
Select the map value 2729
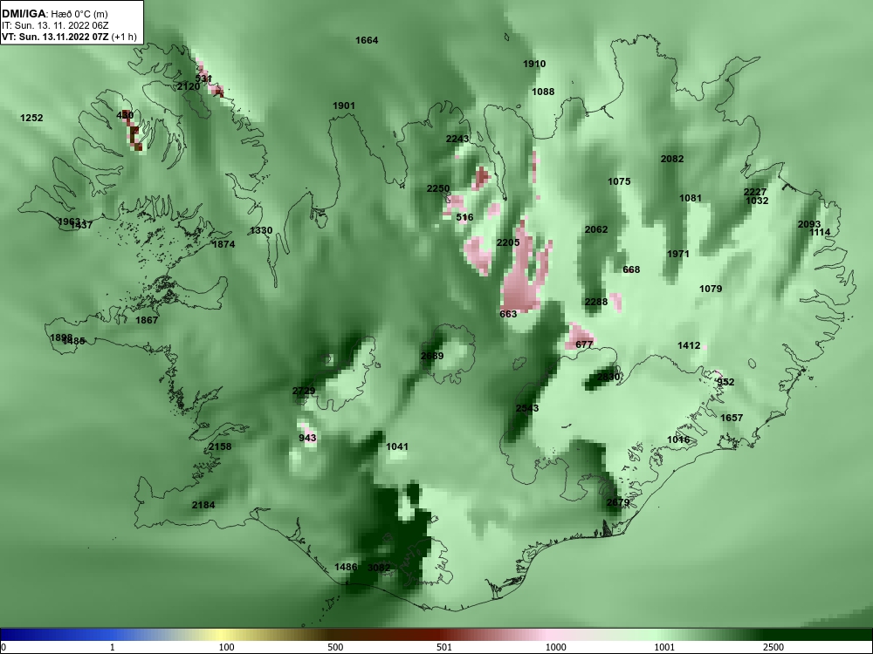(304, 391)
